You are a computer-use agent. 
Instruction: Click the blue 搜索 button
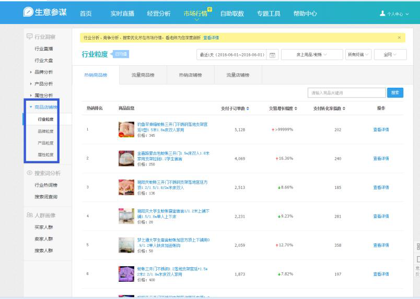click(x=395, y=93)
